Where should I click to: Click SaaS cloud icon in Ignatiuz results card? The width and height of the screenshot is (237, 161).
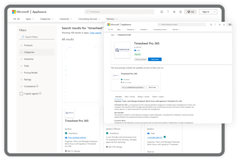(x=148, y=133)
